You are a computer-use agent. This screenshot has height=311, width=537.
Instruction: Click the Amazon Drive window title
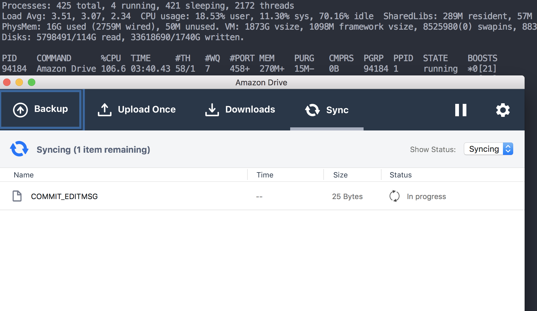point(261,83)
